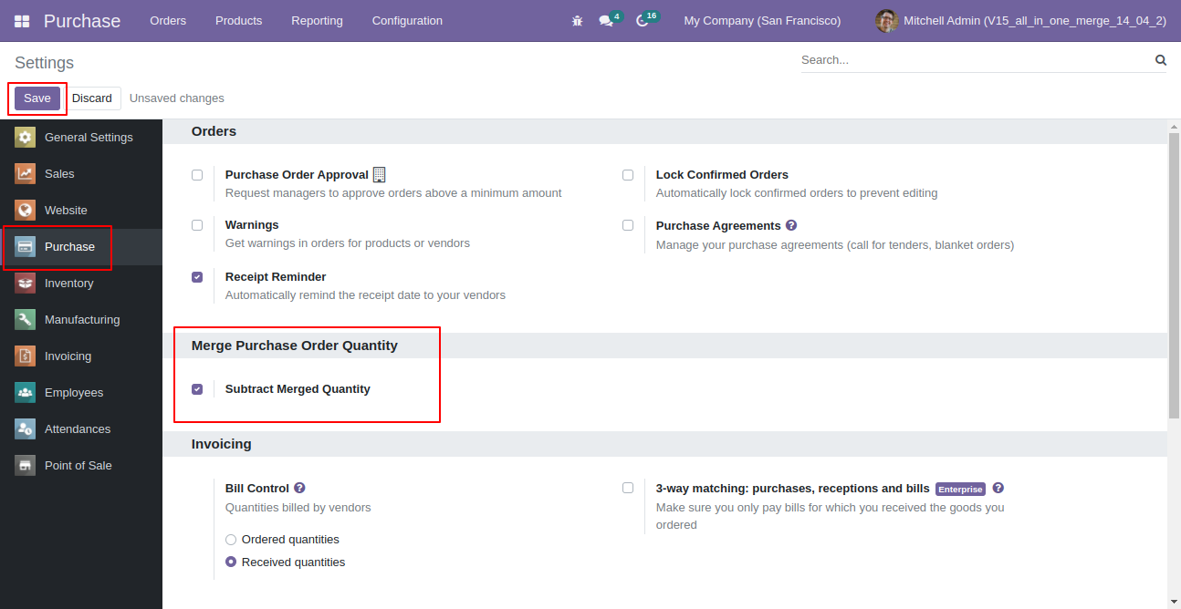Viewport: 1181px width, 609px height.
Task: Click the Point of Sale shop icon
Action: [25, 466]
